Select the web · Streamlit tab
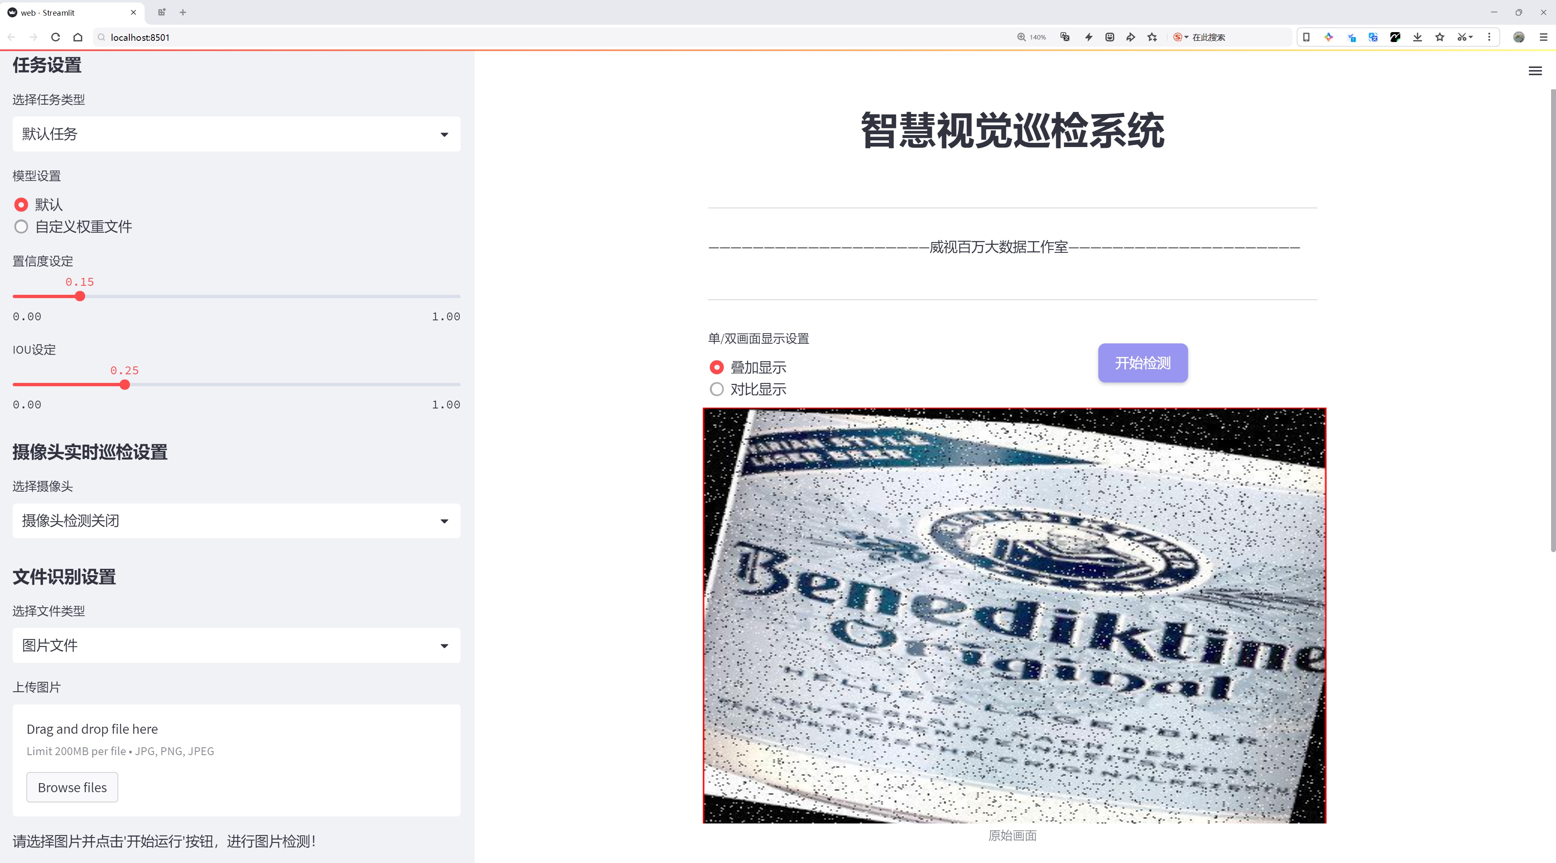1556x863 pixels. [71, 13]
